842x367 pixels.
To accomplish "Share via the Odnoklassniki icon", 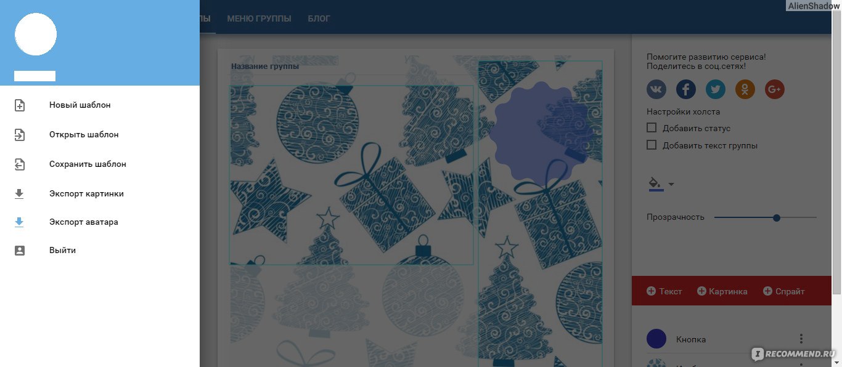I will pyautogui.click(x=745, y=89).
